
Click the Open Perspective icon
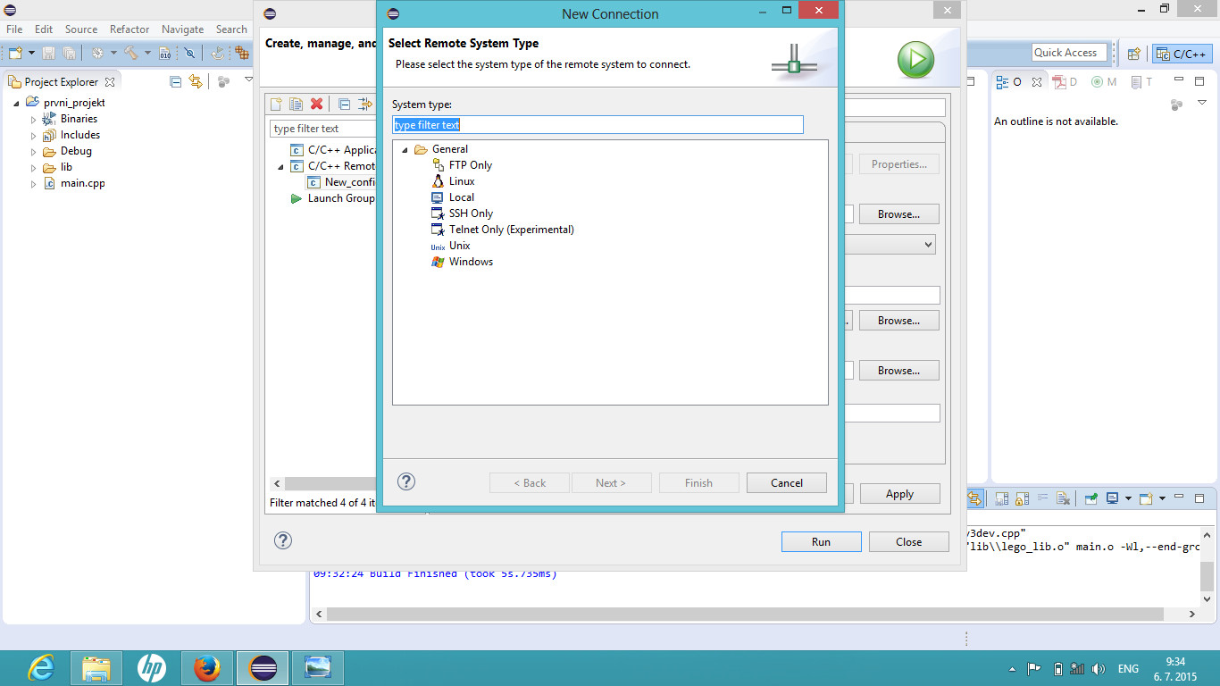[x=1133, y=54]
